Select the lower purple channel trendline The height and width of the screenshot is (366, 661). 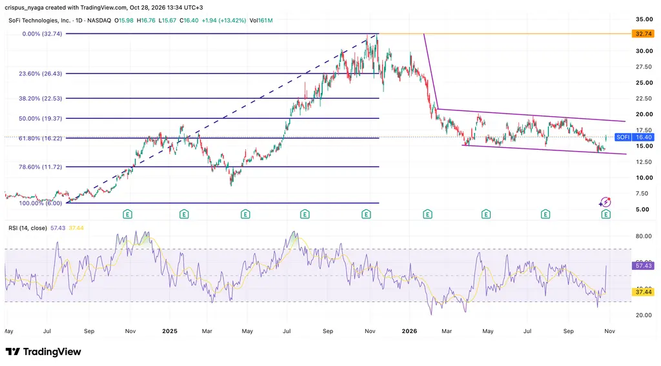544,150
